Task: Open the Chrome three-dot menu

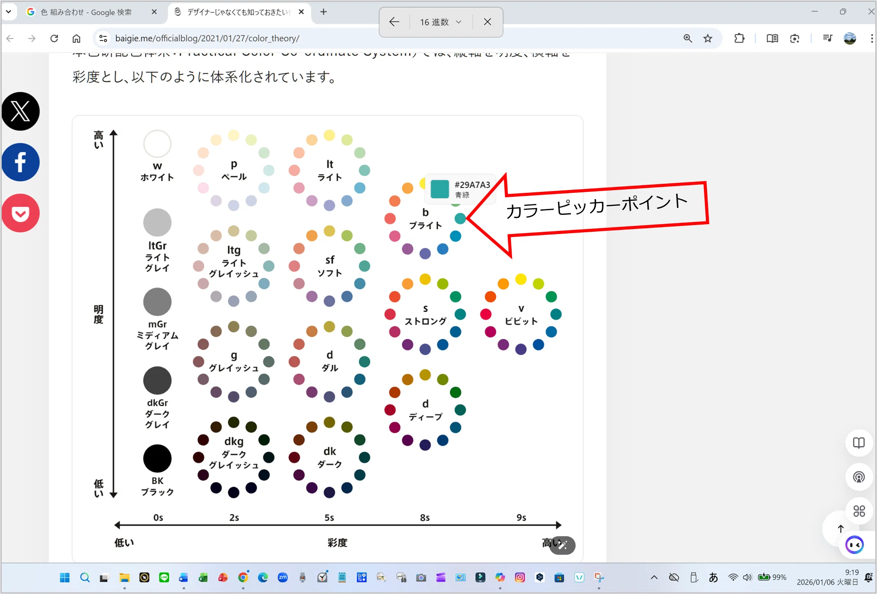Action: pos(871,39)
